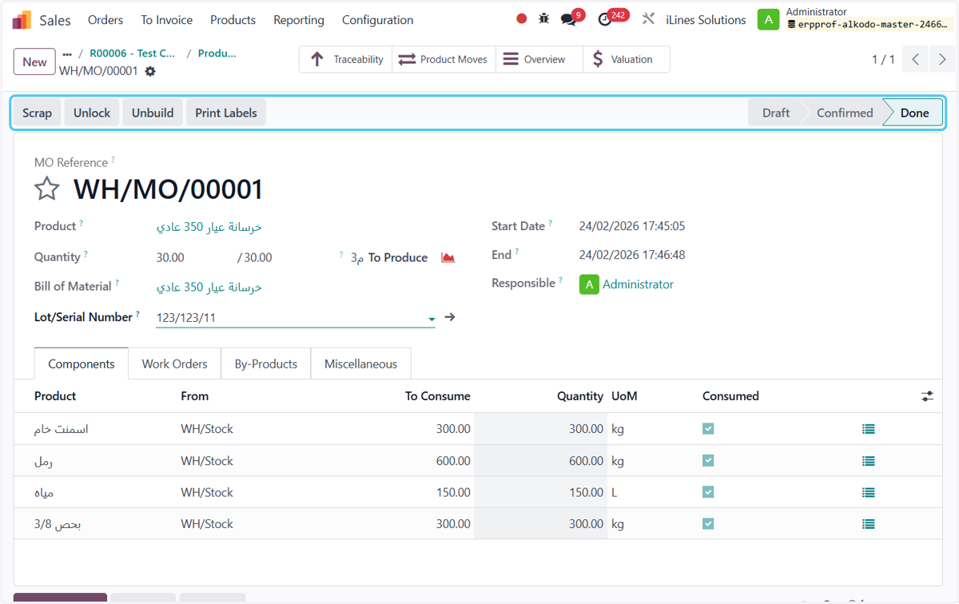Screen dimensions: 959x604
Task: Expand the Lot/Serial Number dropdown arrow
Action: coord(432,319)
